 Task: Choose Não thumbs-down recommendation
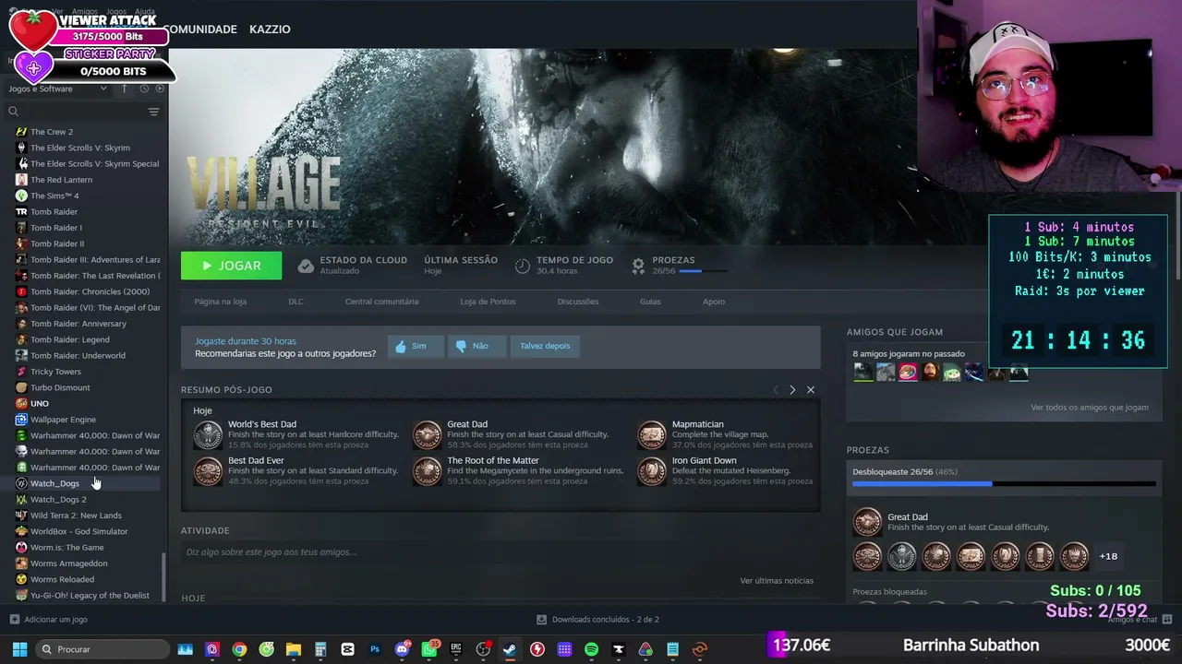click(x=476, y=346)
